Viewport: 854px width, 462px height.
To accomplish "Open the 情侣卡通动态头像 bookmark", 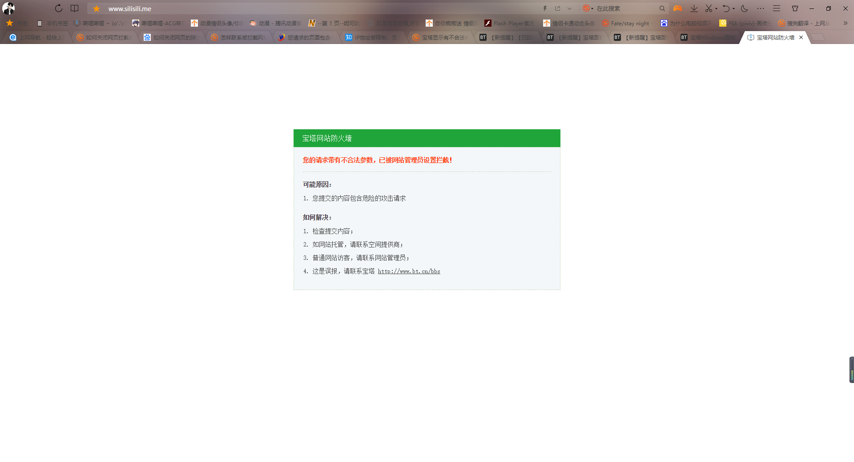I will [x=569, y=23].
